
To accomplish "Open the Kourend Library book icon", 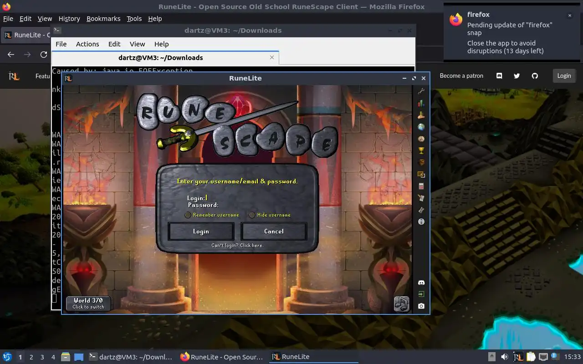I will (421, 210).
